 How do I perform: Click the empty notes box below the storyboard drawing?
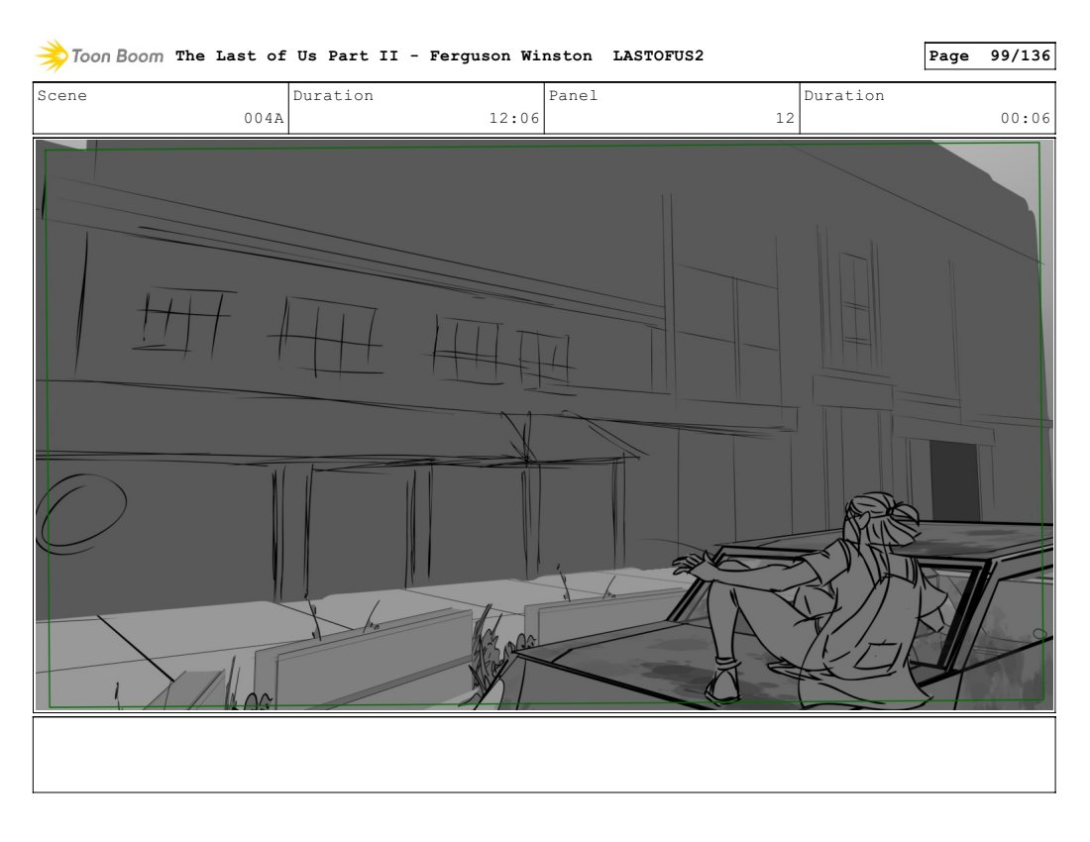[544, 755]
